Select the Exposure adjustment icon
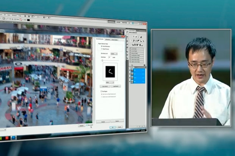This screenshot has width=235, height=156. point(141,37)
